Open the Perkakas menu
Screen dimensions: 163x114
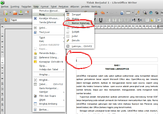pos(63,7)
